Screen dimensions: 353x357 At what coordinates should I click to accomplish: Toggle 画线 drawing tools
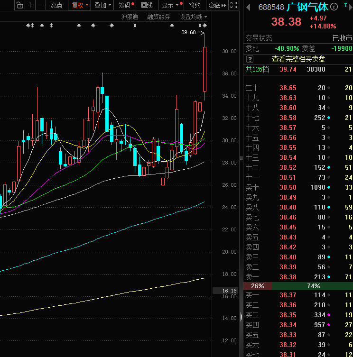[x=147, y=5]
